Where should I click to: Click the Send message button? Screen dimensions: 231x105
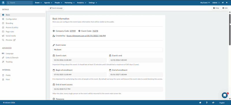click(56, 8)
